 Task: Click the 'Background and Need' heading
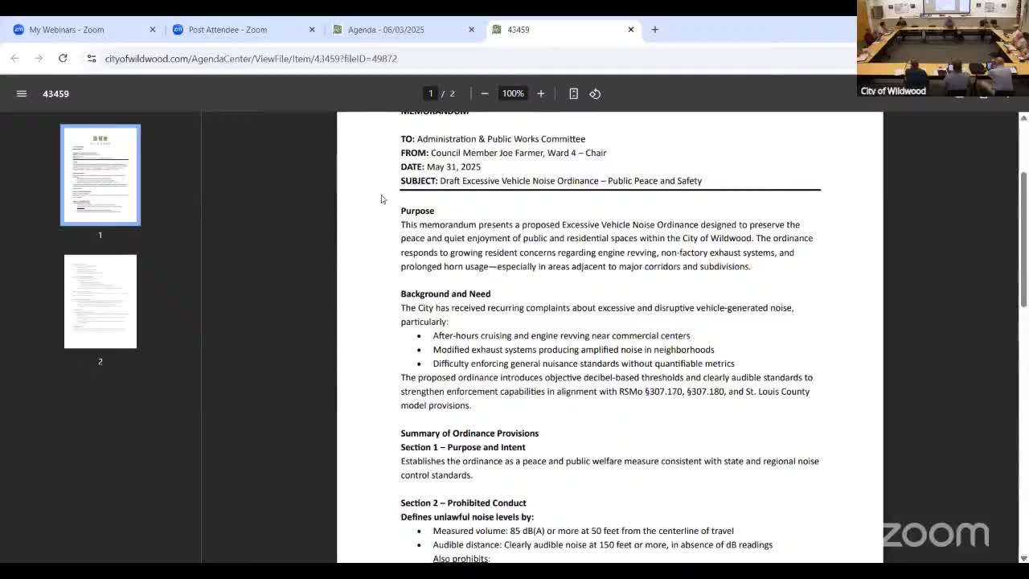tap(445, 294)
